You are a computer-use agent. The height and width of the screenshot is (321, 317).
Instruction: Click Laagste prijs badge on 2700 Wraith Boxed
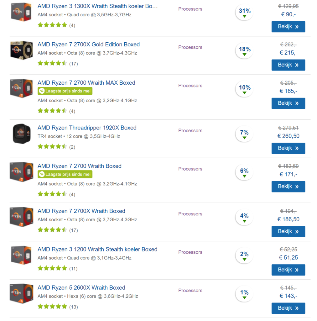(x=65, y=174)
